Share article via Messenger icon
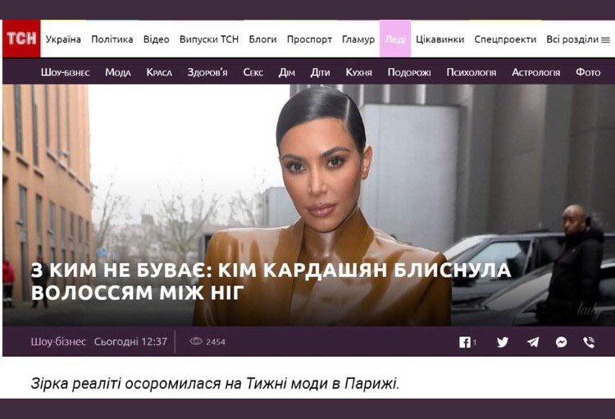The width and height of the screenshot is (615, 419). [x=561, y=342]
